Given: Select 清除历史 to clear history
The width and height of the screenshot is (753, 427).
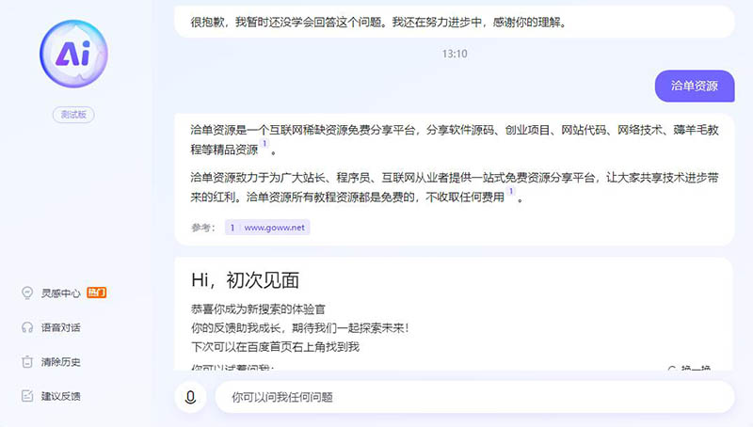Looking at the screenshot, I should tap(60, 362).
